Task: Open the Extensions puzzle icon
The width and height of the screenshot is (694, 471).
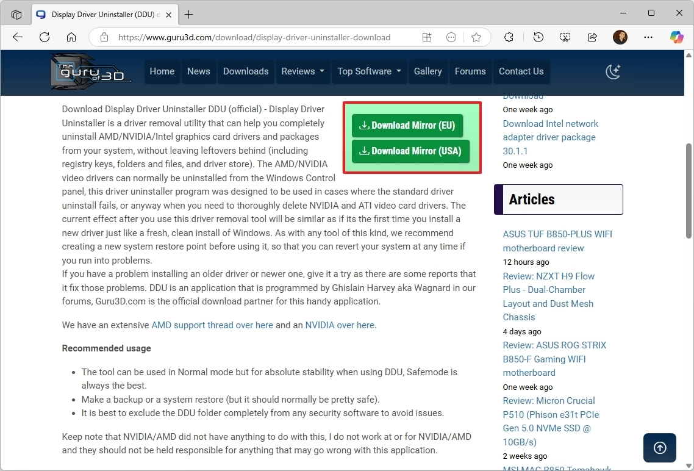Action: click(x=509, y=37)
